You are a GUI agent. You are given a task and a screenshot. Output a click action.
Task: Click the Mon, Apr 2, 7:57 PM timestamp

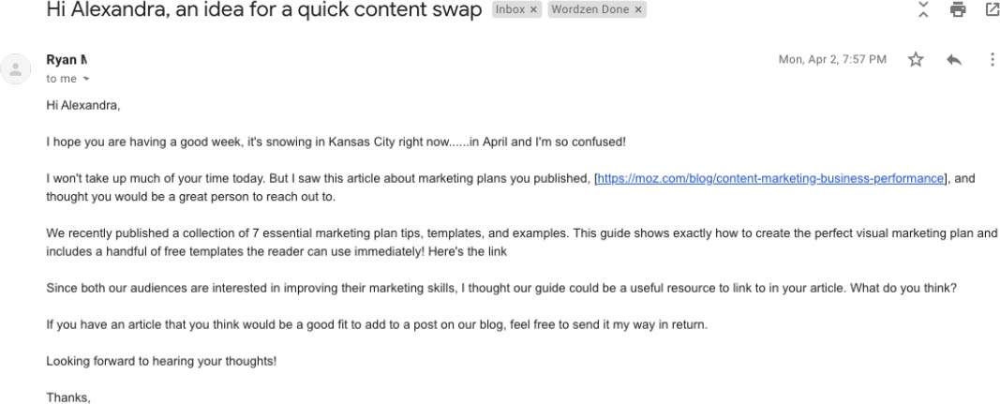point(832,59)
